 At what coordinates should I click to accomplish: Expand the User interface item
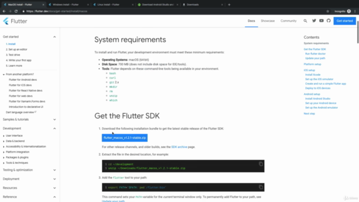pyautogui.click(x=4, y=136)
